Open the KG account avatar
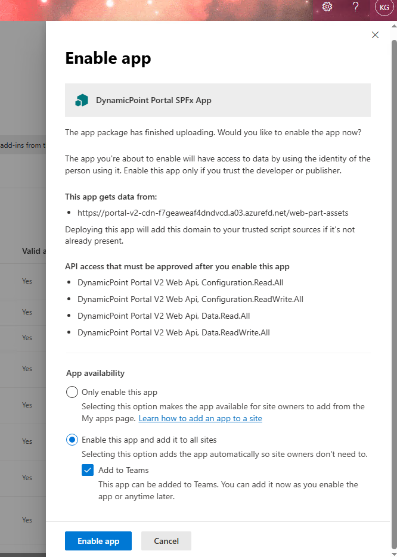This screenshot has height=557, width=397. pyautogui.click(x=384, y=7)
